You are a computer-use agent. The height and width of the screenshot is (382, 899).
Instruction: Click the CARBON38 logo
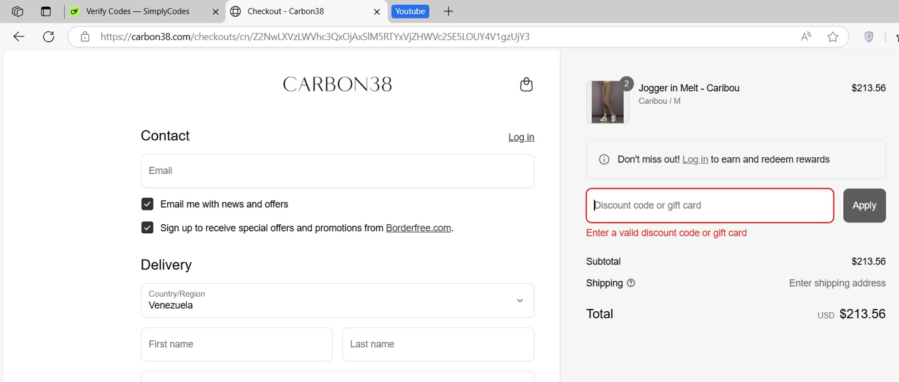point(337,84)
